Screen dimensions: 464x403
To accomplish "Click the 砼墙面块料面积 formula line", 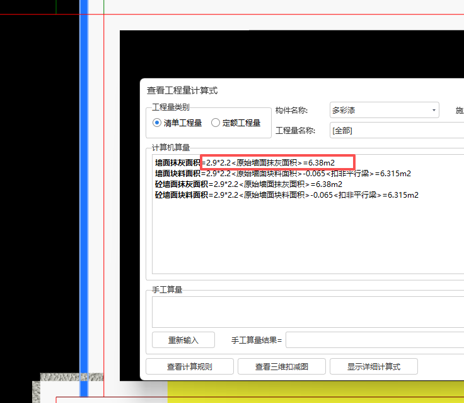I will [287, 195].
